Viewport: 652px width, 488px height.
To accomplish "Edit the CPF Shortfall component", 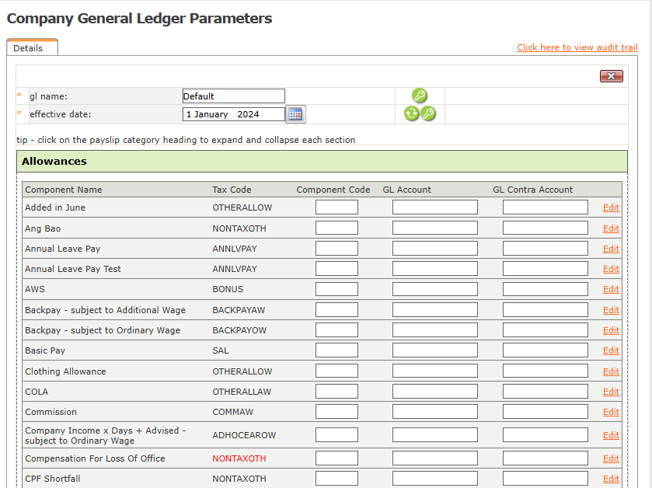I will 611,479.
